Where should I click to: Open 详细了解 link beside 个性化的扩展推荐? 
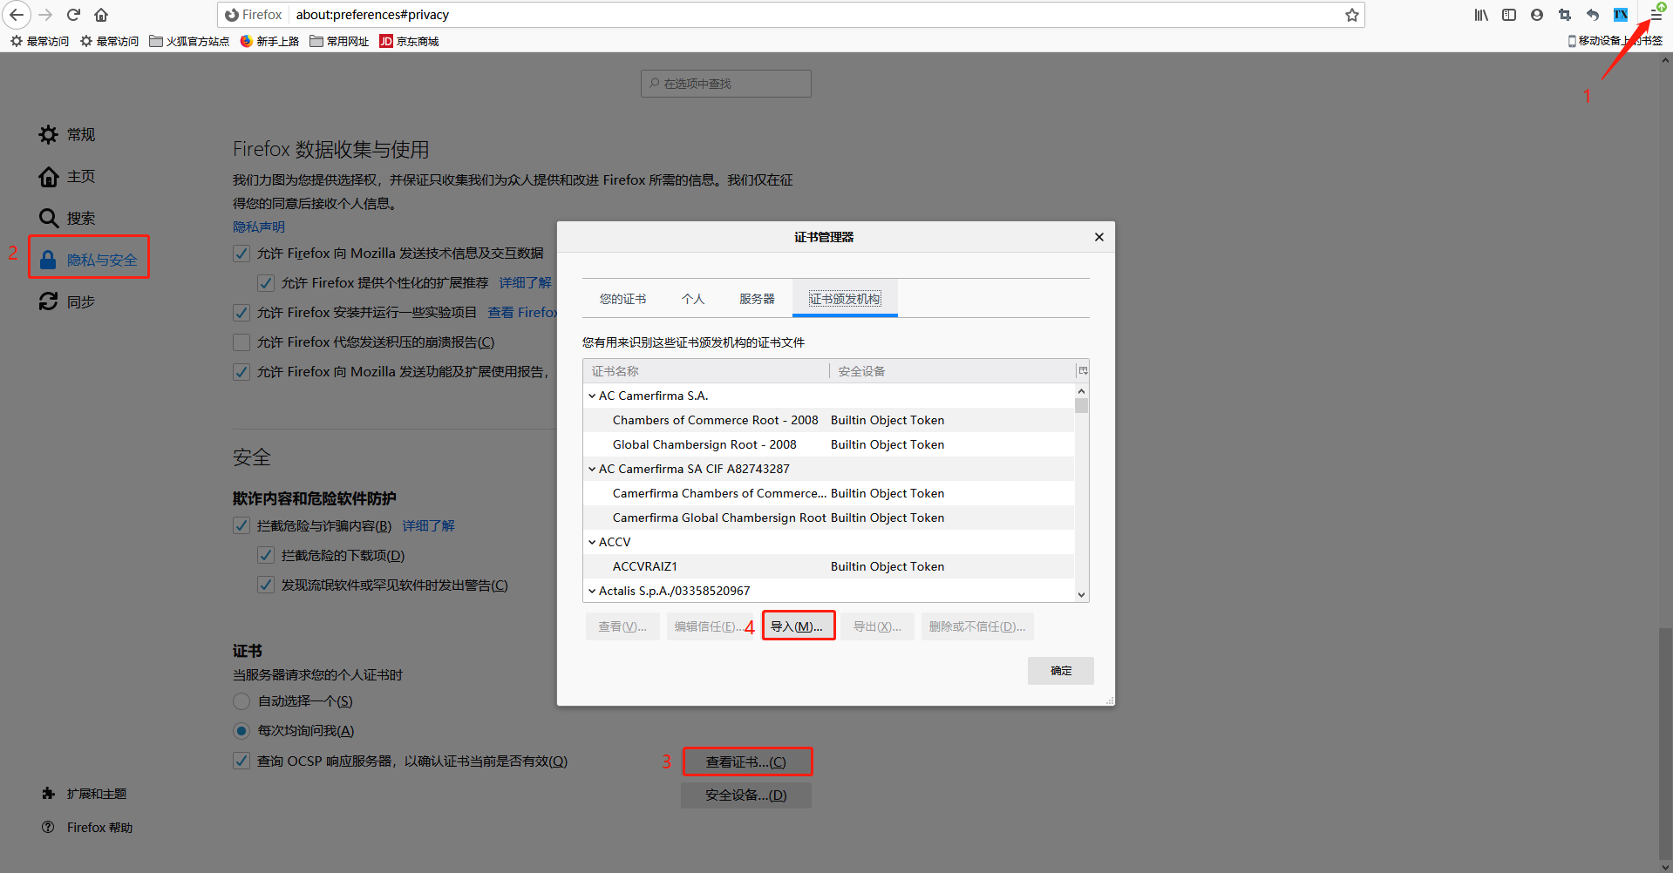(525, 283)
